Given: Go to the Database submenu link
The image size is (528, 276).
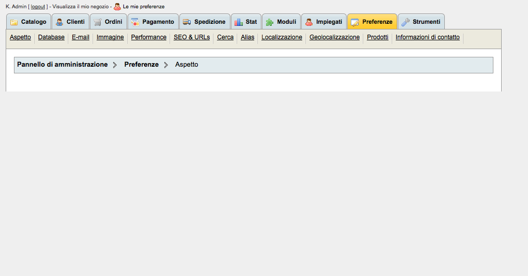Looking at the screenshot, I should (x=51, y=37).
